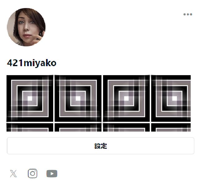198x183 pixels.
Task: Click the first cropped tile in bottom banner row
Action: tap(30, 127)
